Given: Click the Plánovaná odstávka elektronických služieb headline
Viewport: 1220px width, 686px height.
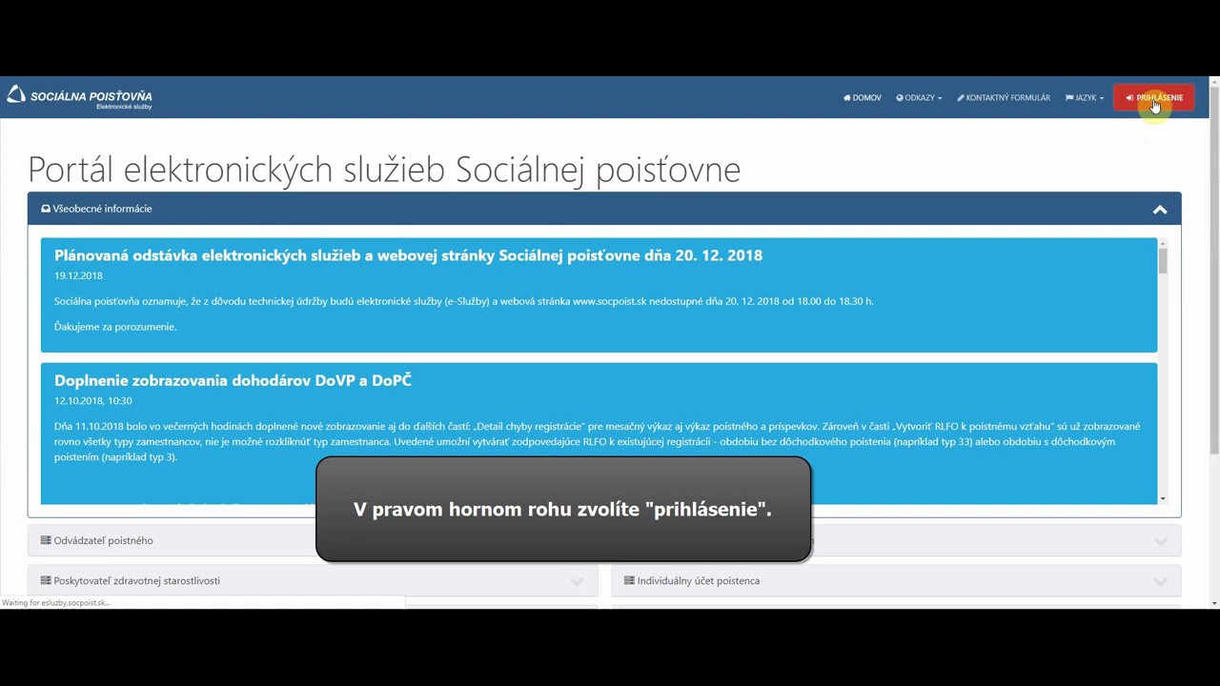Looking at the screenshot, I should click(408, 255).
